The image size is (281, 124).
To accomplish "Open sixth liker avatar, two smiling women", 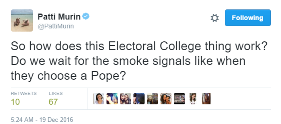I will click(166, 99).
